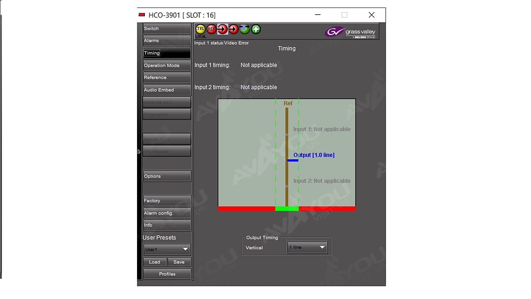This screenshot has width=531, height=299.
Task: Click the highlighted first red input arrow icon
Action: click(223, 29)
